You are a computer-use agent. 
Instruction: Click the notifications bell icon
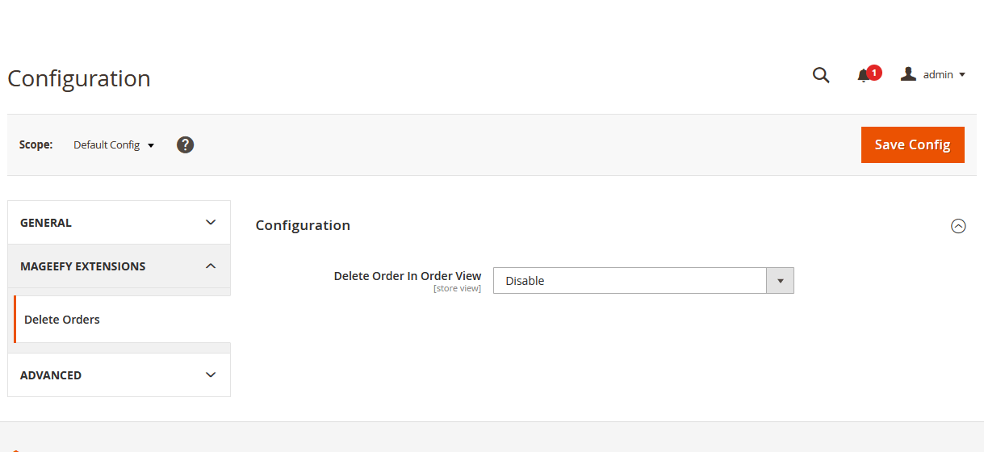click(x=863, y=76)
